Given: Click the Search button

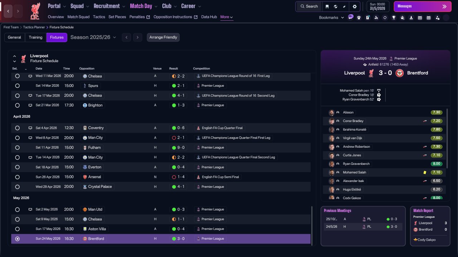Looking at the screenshot, I should coord(309,6).
